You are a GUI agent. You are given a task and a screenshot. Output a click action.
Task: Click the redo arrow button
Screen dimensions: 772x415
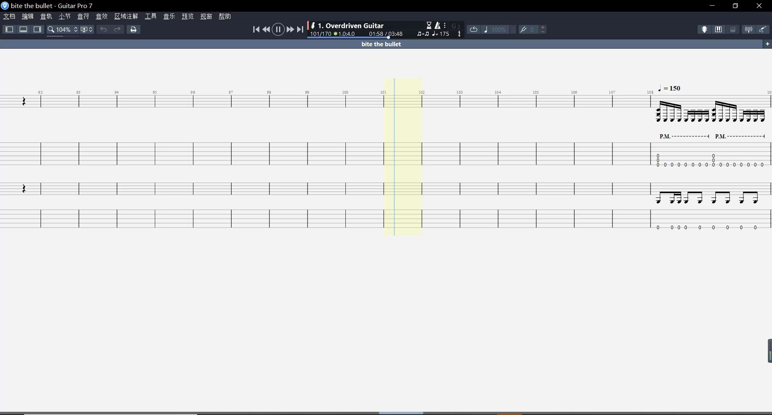click(x=117, y=29)
